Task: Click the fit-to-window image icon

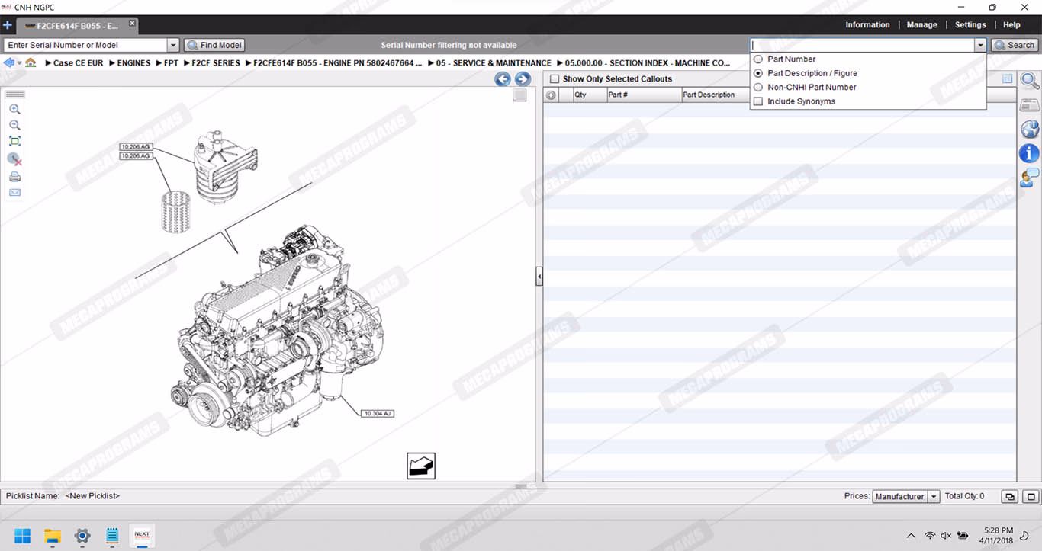Action: [14, 141]
